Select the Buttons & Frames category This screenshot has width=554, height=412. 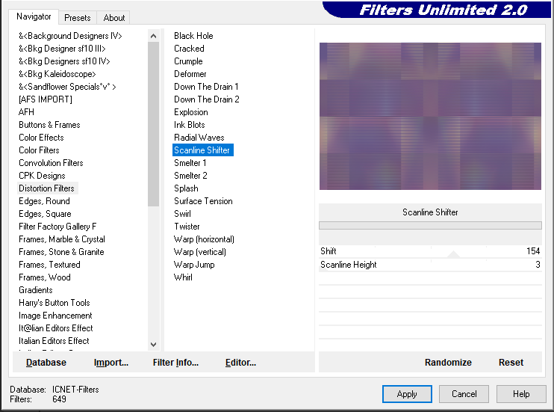click(49, 125)
